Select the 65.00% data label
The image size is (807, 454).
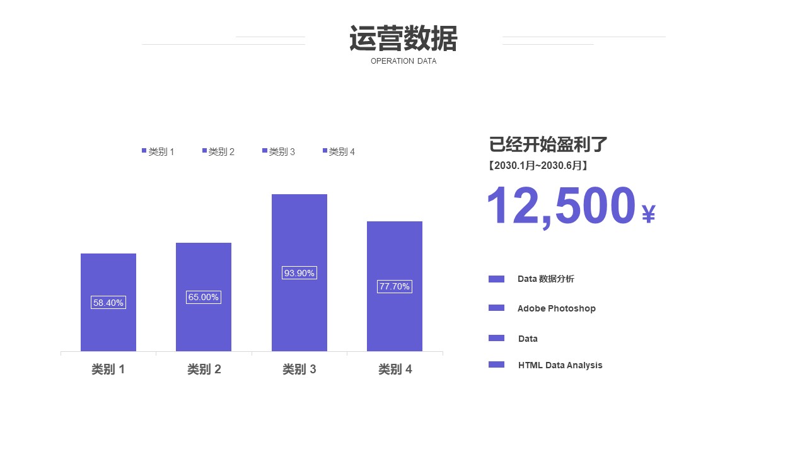(x=204, y=297)
